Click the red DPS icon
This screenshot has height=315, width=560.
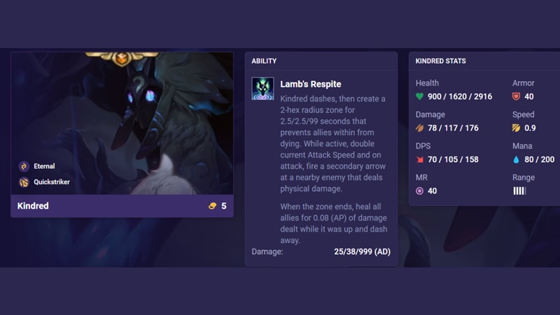click(420, 160)
